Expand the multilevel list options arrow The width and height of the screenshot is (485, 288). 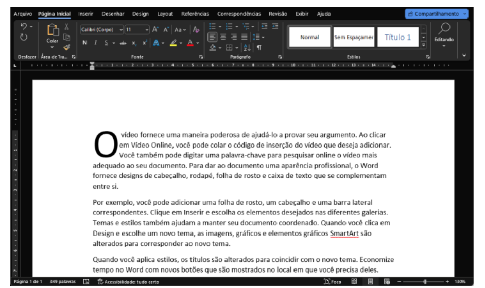pyautogui.click(x=253, y=27)
